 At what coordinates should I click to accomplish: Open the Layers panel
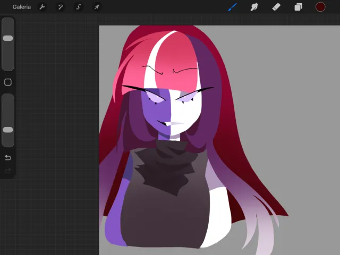point(298,7)
